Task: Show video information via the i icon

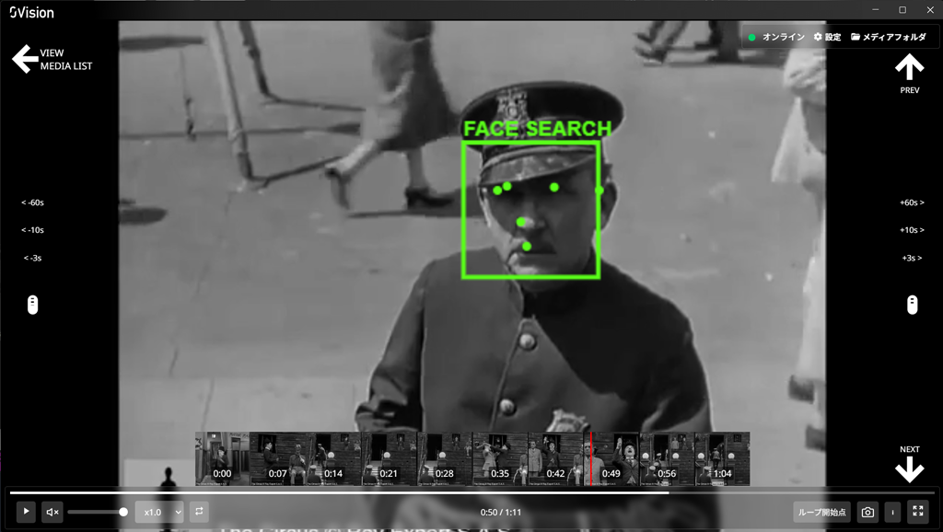Action: pos(892,512)
